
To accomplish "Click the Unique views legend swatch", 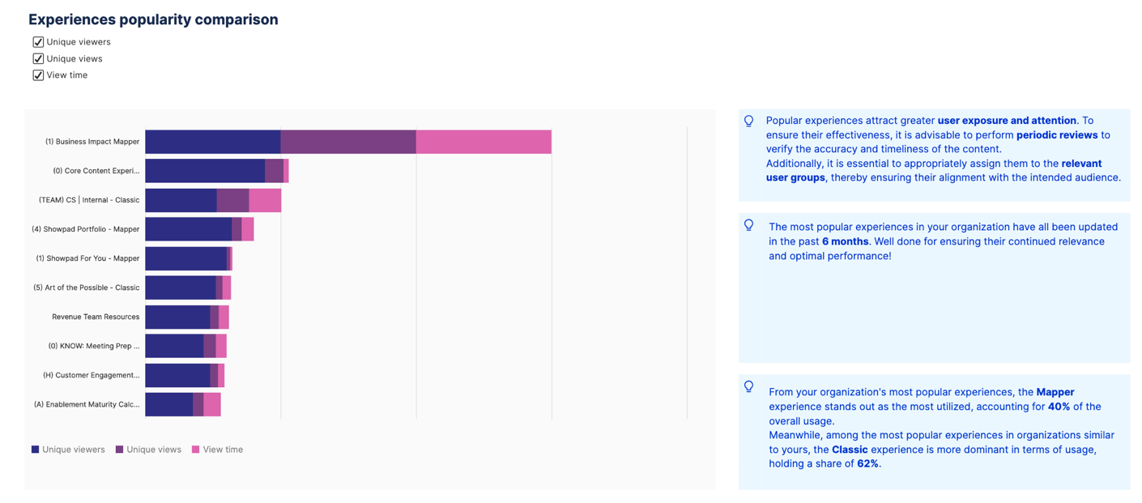I will click(120, 450).
